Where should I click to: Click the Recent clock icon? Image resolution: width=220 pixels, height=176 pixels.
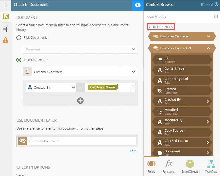[x=217, y=5]
